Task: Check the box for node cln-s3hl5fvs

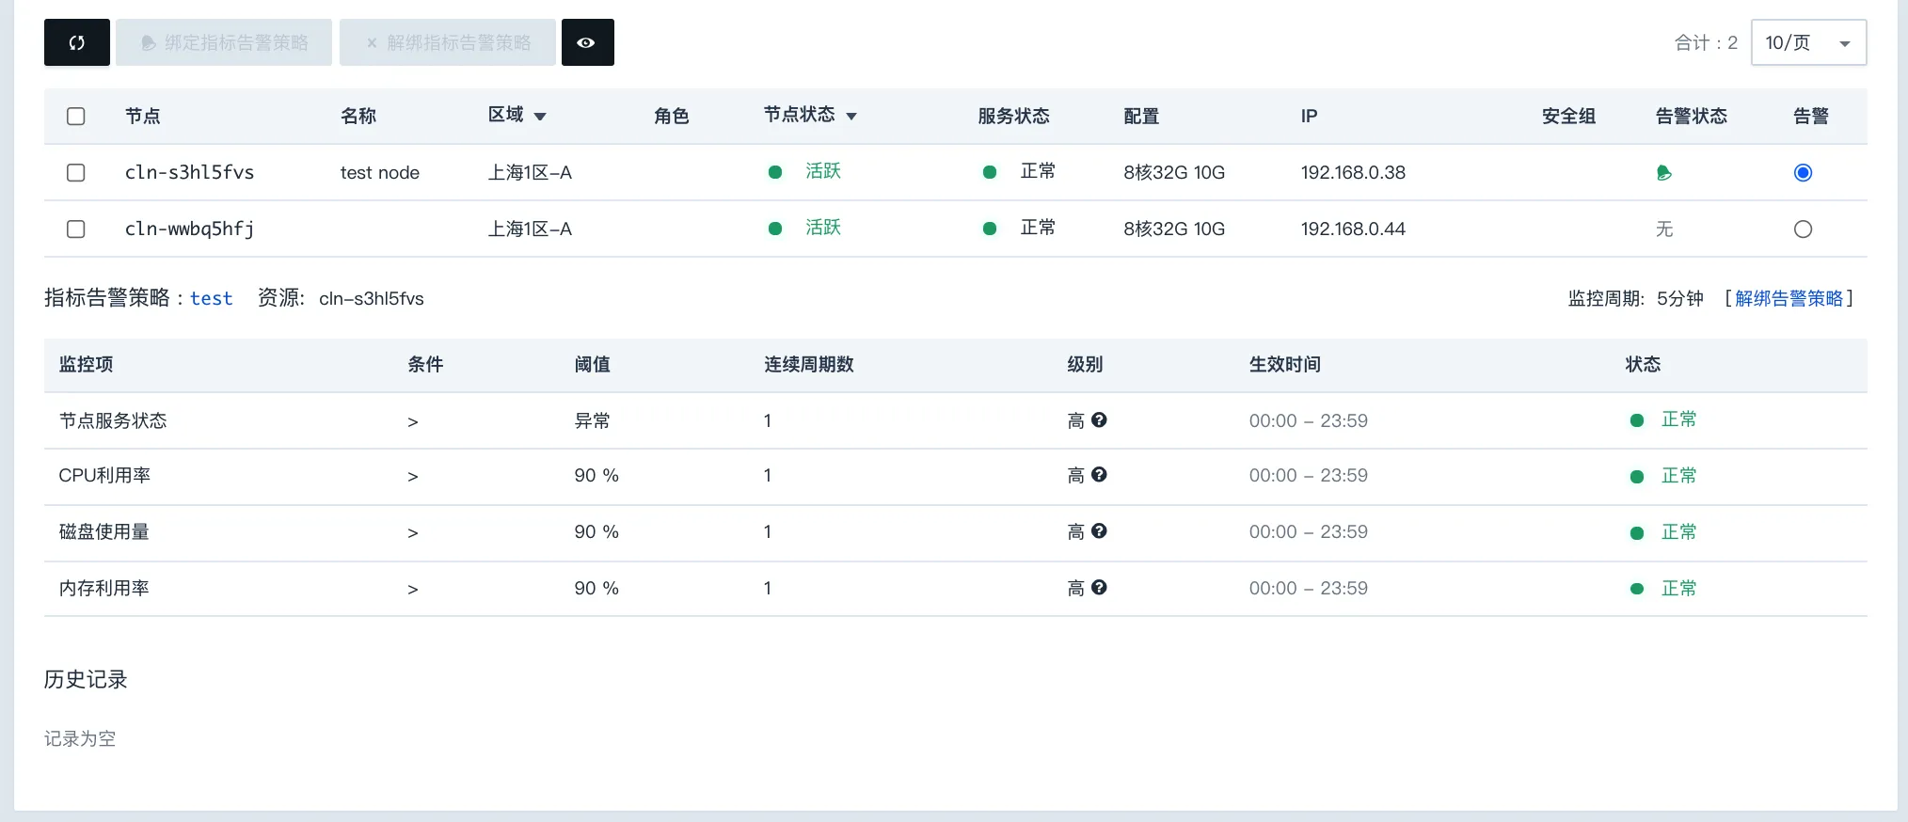Action: [76, 173]
